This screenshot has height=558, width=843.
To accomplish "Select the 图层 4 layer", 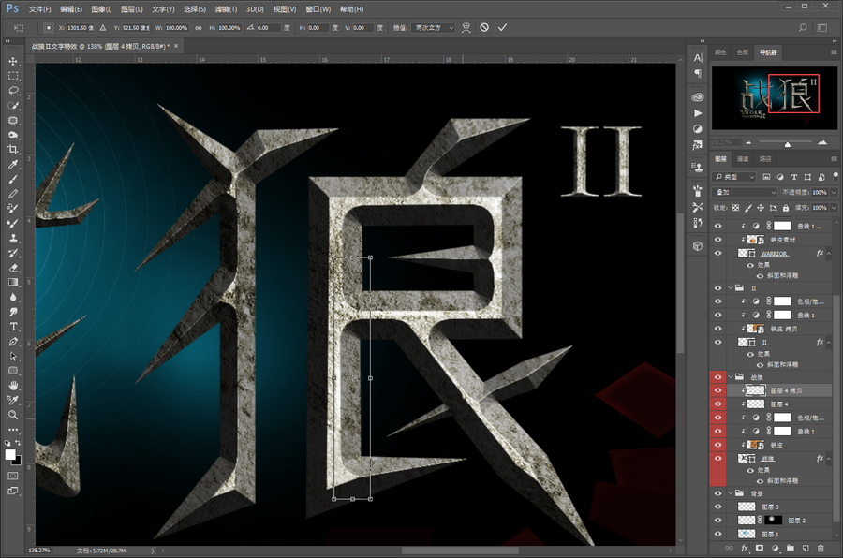I will (779, 404).
